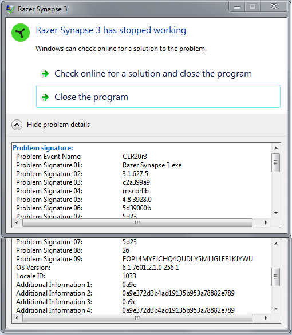The image size is (292, 335).
Task: Click the upper details vertical scrollbar thumb
Action: point(275,162)
